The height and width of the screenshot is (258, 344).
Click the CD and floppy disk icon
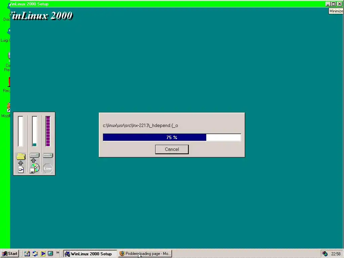pyautogui.click(x=35, y=168)
